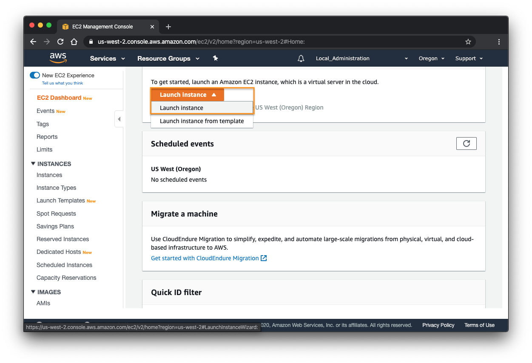Open the Local_Administration account menu
The height and width of the screenshot is (363, 532).
[x=362, y=59]
